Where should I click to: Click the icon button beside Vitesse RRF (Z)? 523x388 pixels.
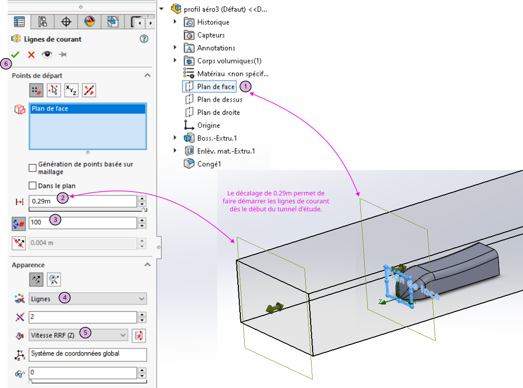point(139,335)
